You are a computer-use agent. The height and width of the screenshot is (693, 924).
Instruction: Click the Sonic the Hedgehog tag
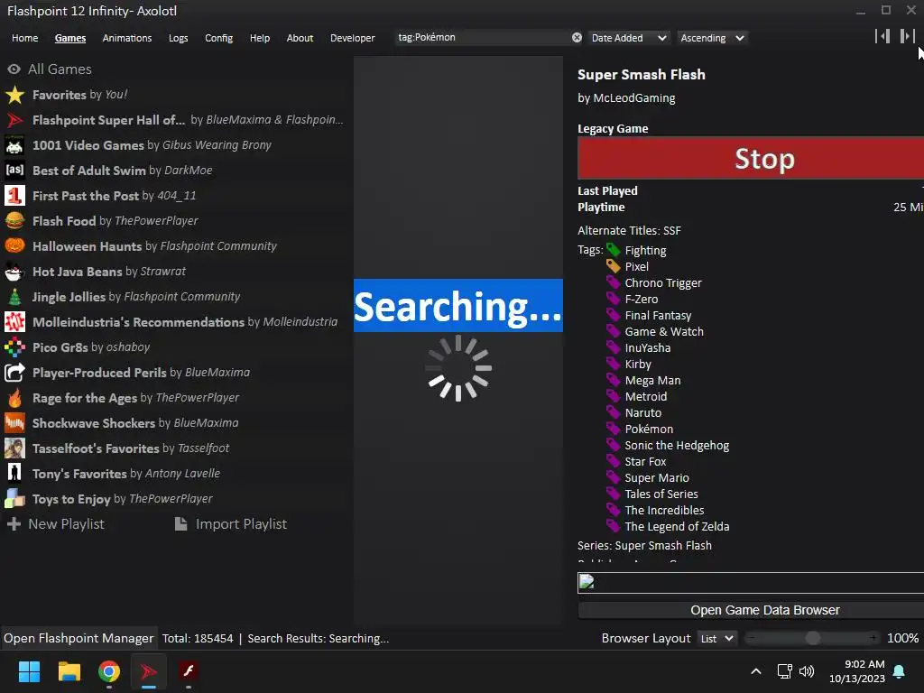pos(677,446)
